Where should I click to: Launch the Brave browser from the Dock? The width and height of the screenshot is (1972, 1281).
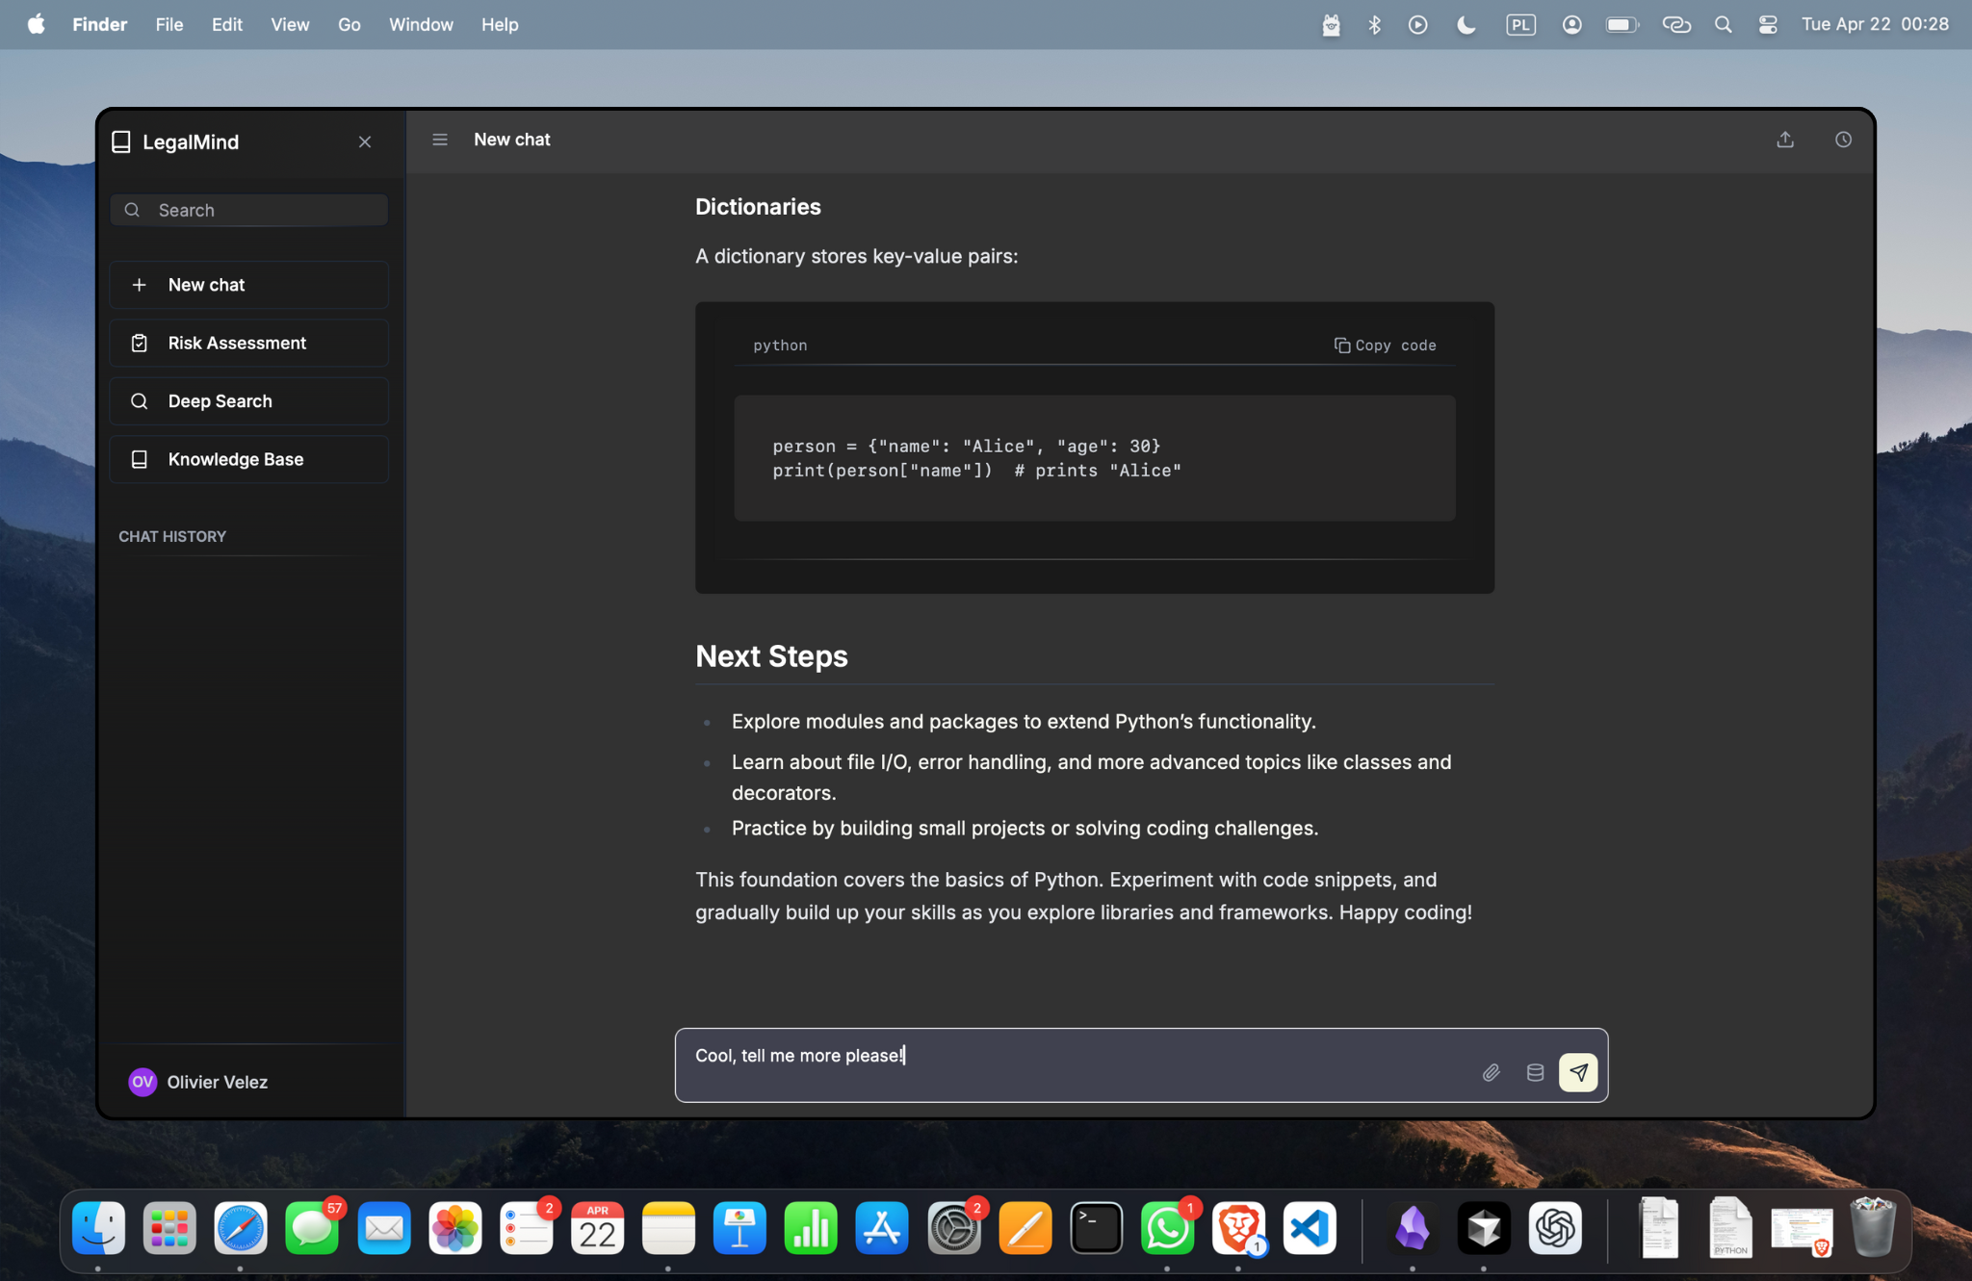pyautogui.click(x=1238, y=1228)
